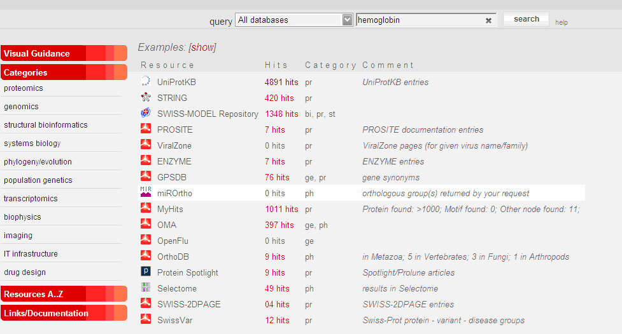This screenshot has height=334, width=622.
Task: Click the PROSITE resource icon
Action: pos(146,128)
